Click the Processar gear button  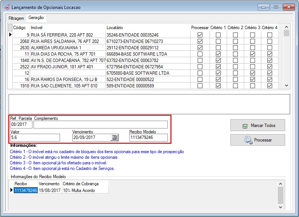coord(258,140)
